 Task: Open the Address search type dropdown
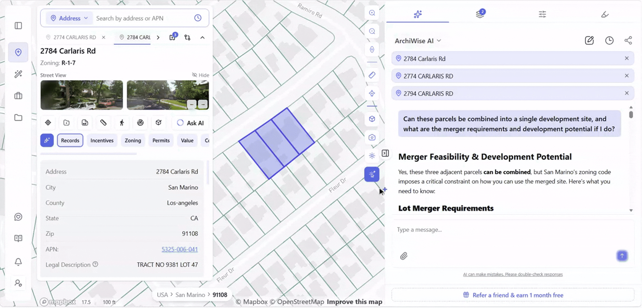pyautogui.click(x=69, y=18)
